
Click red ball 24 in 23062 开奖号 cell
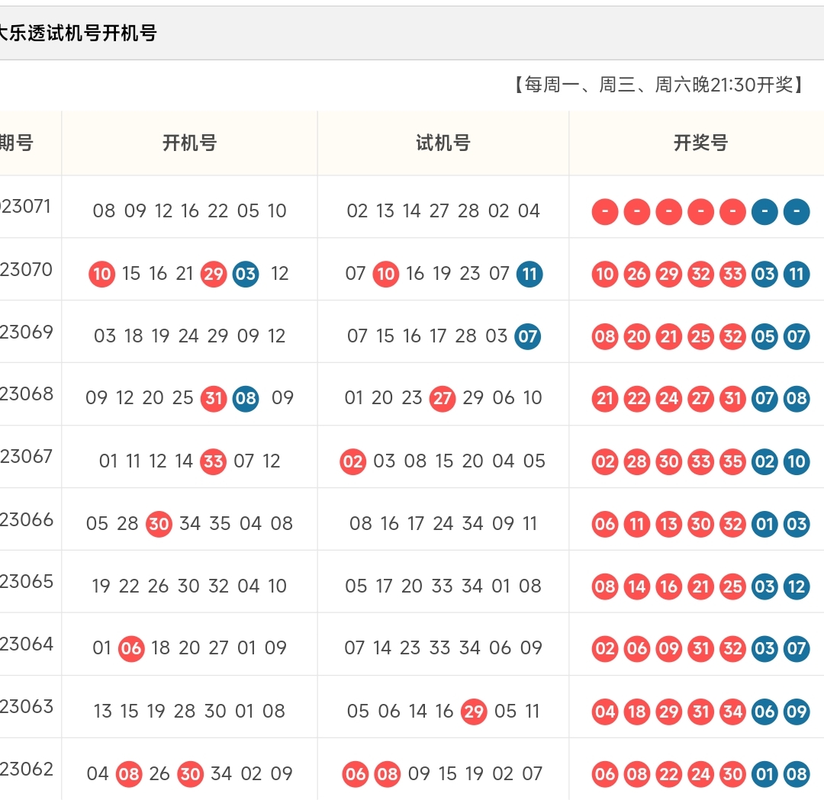(x=700, y=774)
